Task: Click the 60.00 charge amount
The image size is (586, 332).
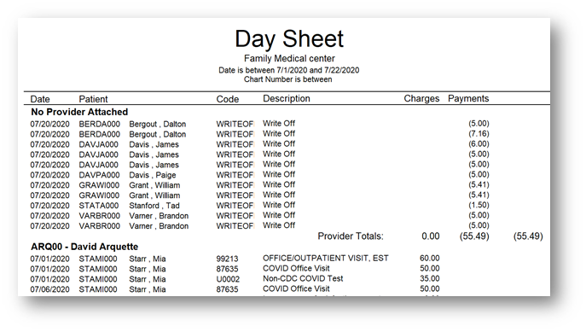Action: pyautogui.click(x=429, y=258)
